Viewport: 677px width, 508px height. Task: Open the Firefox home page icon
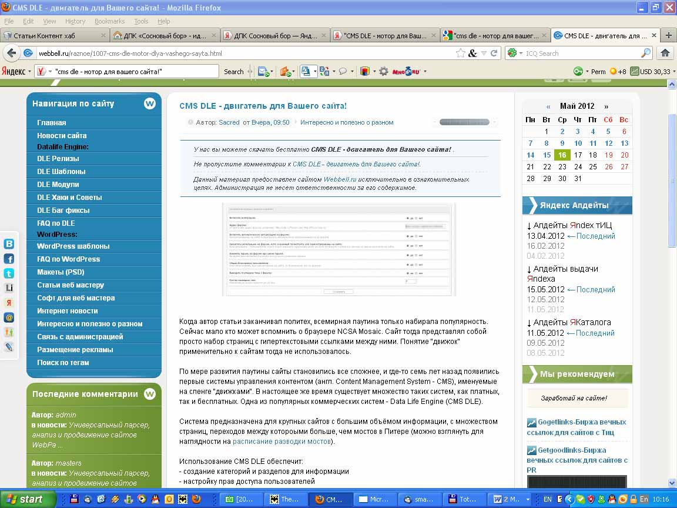click(665, 53)
